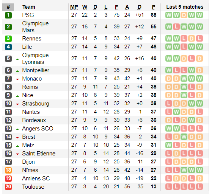Click the red rank 20 badge for Toulouse
Viewport: 209px width, 194px height.
pyautogui.click(x=8, y=187)
